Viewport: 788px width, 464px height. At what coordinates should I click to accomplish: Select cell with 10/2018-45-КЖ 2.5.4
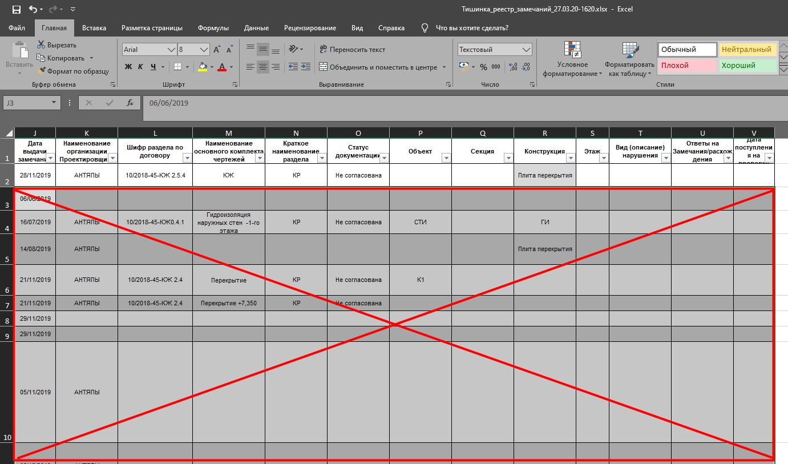[155, 175]
